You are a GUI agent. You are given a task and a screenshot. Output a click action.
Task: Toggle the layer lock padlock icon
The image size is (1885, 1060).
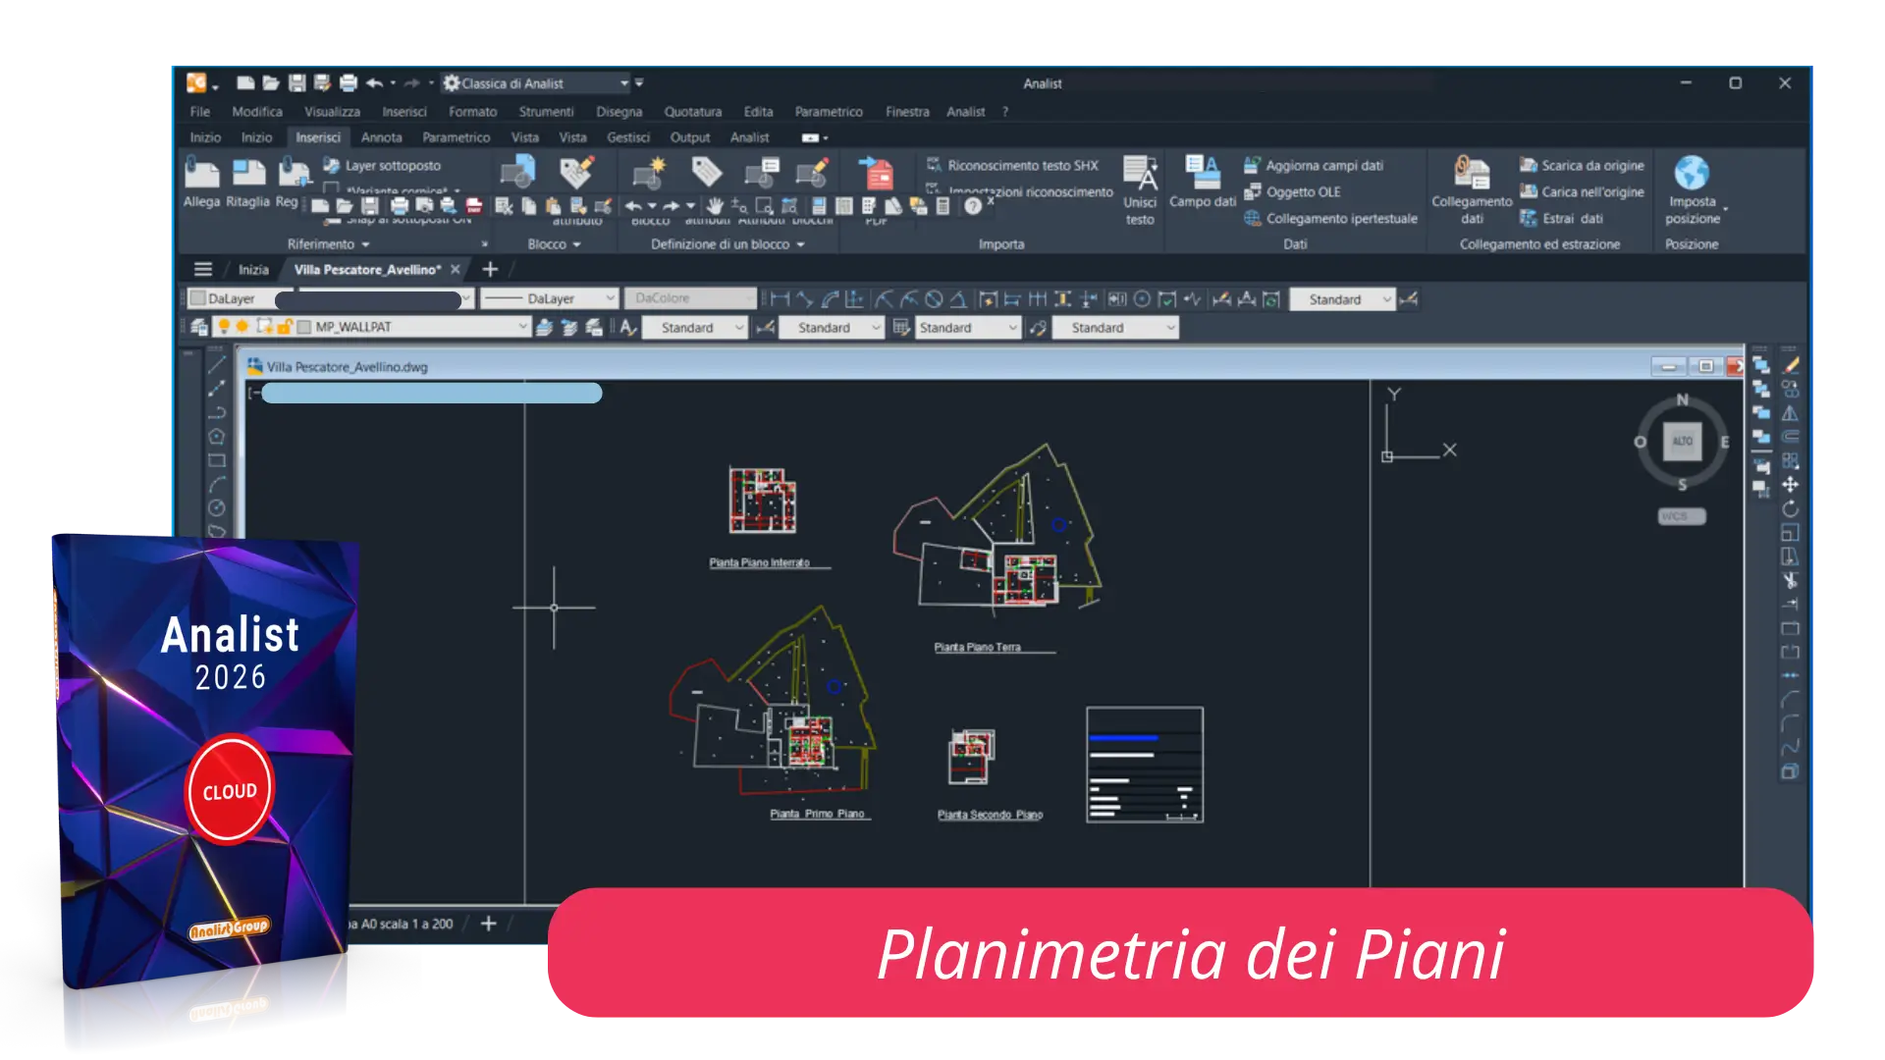[x=284, y=327]
